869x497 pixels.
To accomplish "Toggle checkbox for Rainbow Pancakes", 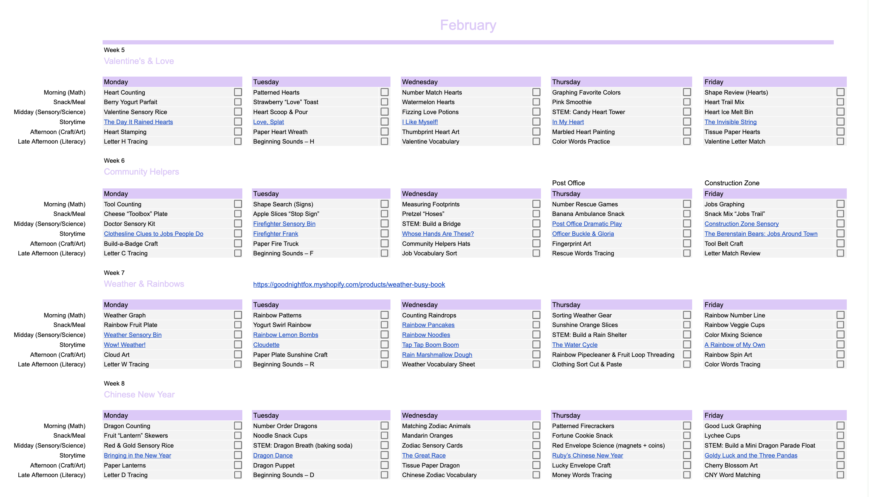I will [x=536, y=325].
